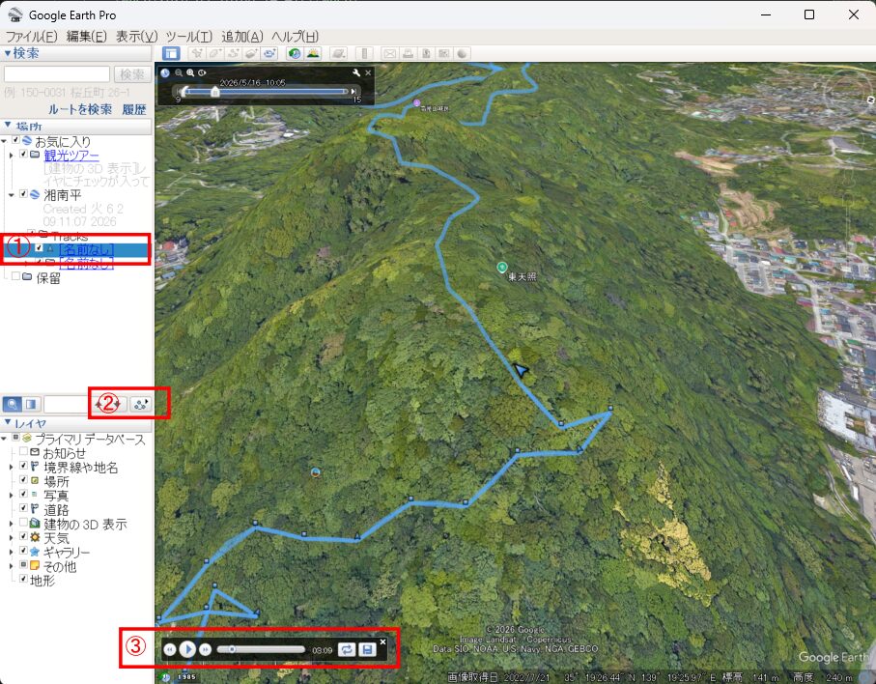
Task: Select the highlighted [名前なし] track item
Action: pyautogui.click(x=86, y=249)
